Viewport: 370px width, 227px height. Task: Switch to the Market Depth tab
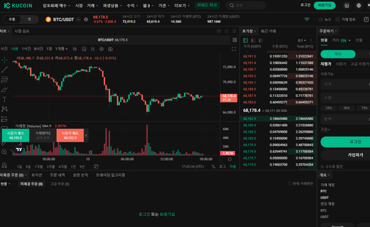(x=22, y=31)
